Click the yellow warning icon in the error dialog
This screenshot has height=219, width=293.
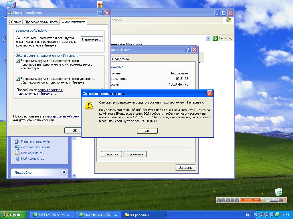89,105
